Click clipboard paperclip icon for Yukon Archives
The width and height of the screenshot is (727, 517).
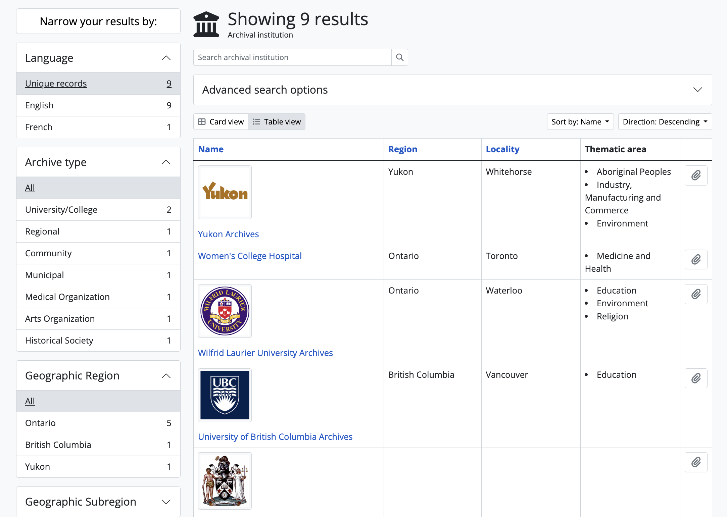point(696,175)
